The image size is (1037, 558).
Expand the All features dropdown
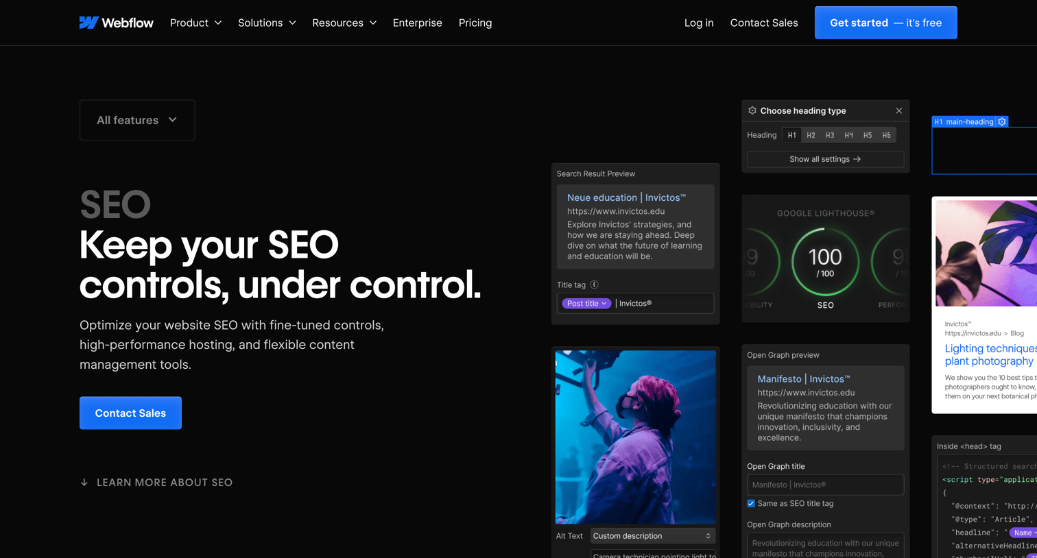(137, 120)
